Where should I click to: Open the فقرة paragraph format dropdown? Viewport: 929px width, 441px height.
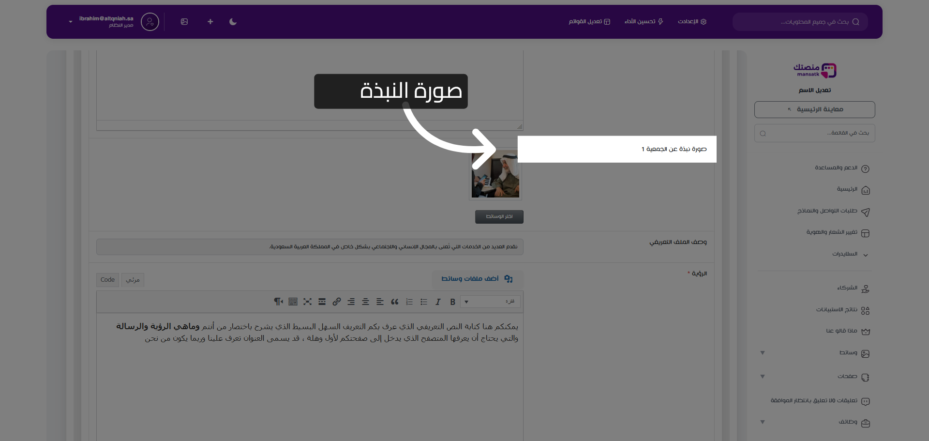pos(490,302)
